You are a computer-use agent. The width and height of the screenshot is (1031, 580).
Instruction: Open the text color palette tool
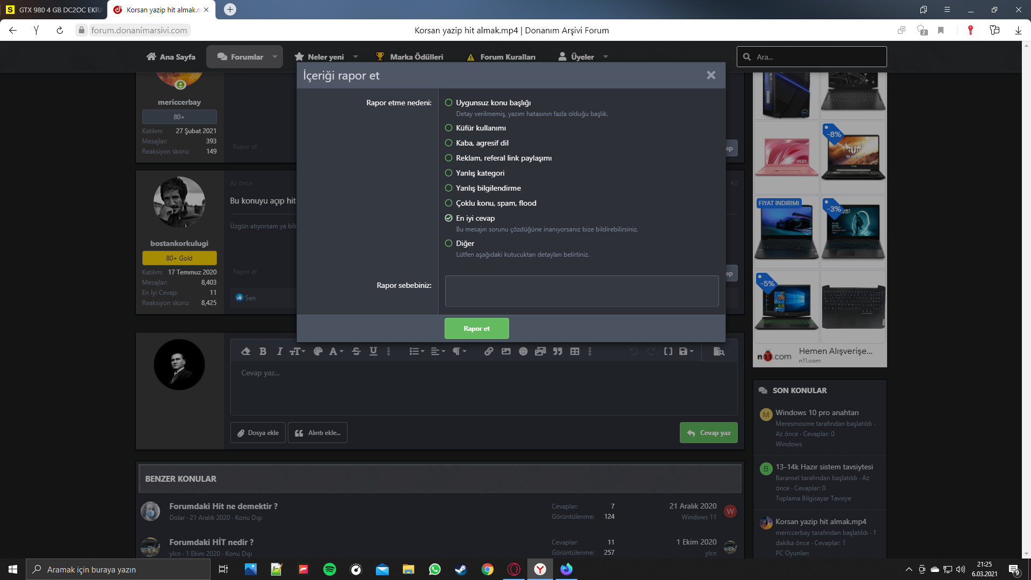[318, 351]
